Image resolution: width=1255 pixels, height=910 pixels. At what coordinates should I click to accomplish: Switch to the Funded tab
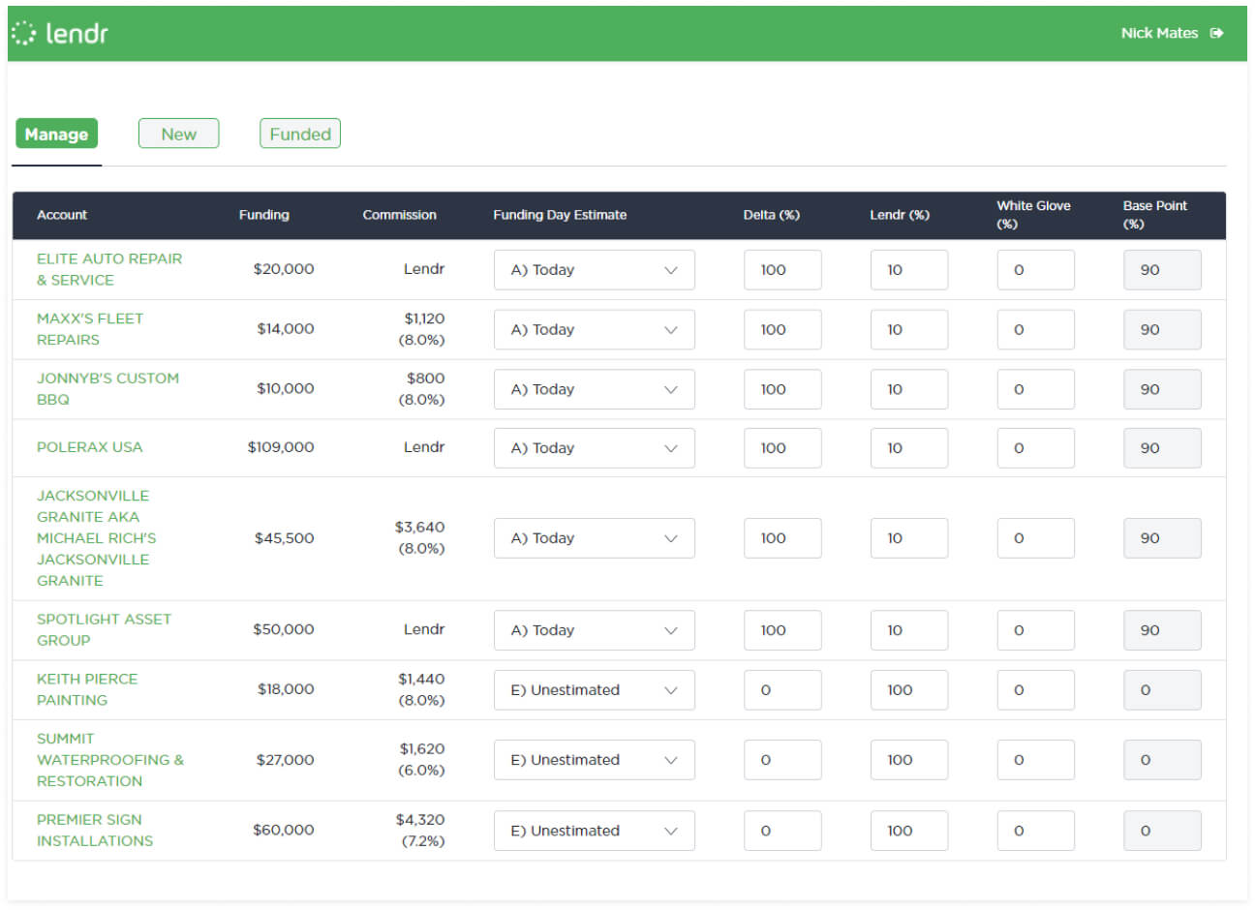(x=299, y=134)
